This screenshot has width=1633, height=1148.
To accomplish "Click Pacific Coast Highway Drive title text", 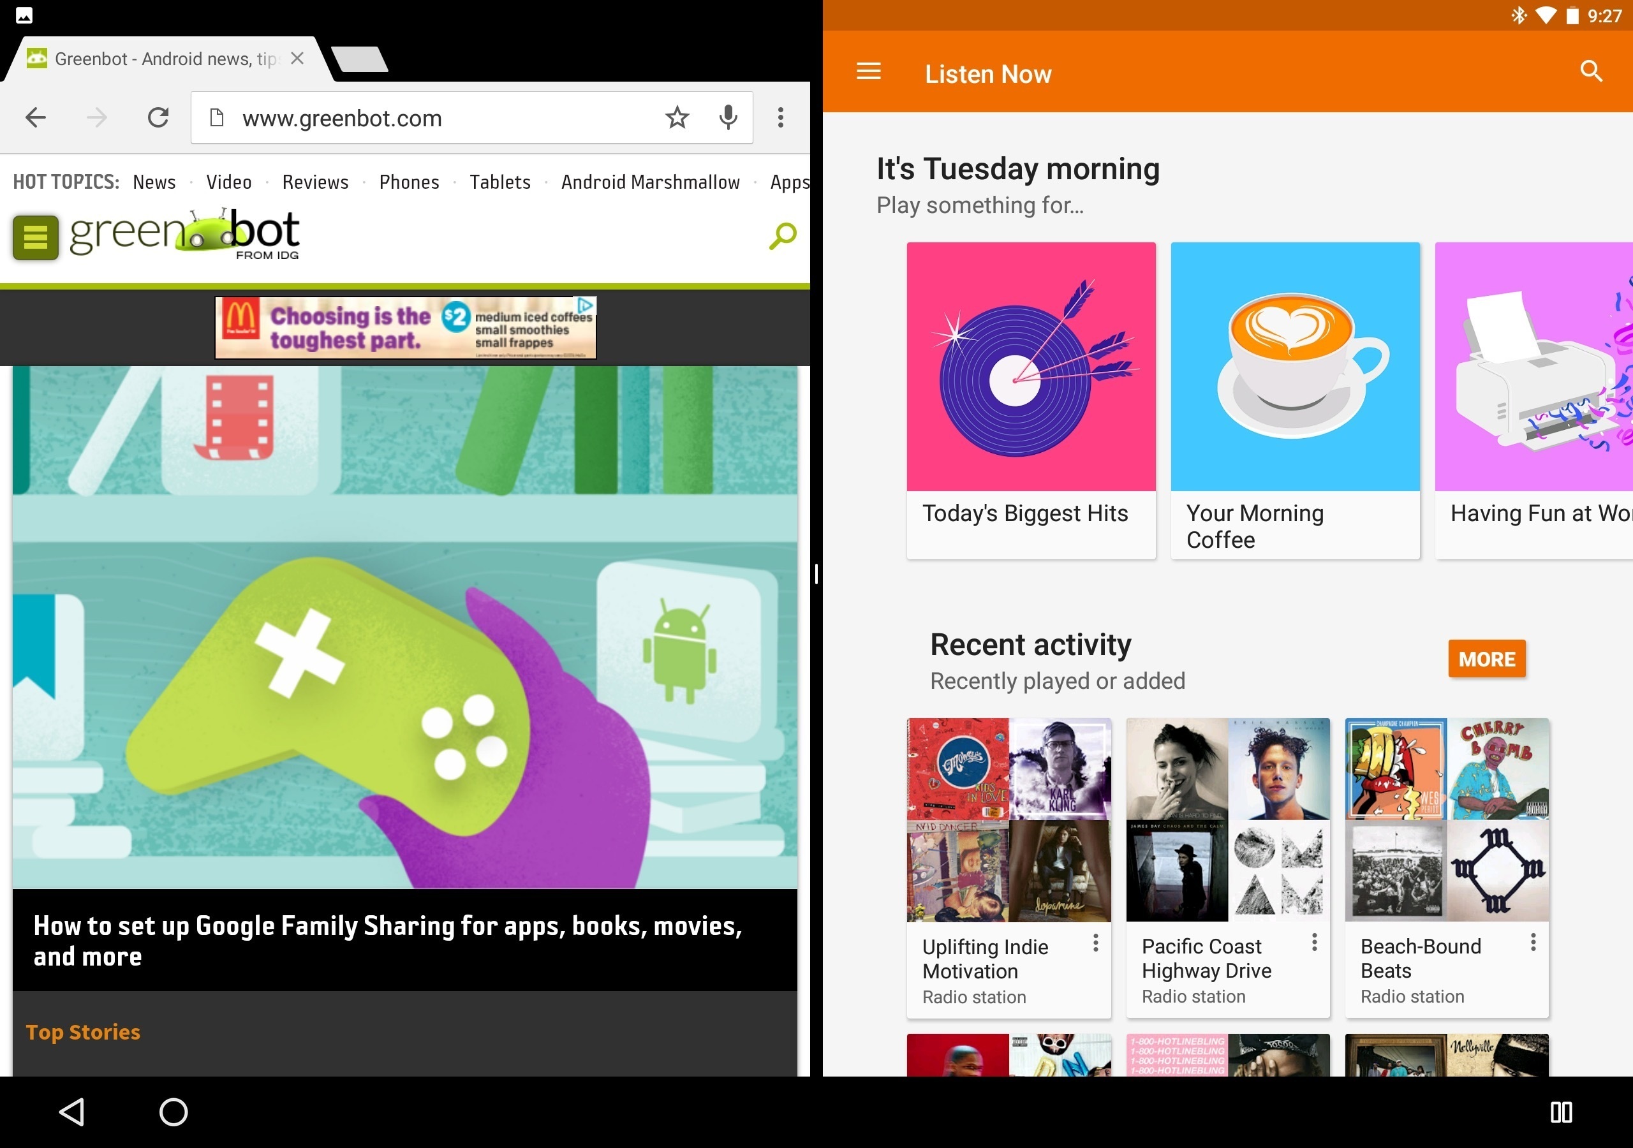I will [x=1206, y=958].
